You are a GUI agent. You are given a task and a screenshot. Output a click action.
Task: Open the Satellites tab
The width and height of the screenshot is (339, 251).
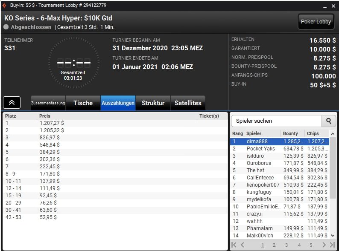[188, 103]
